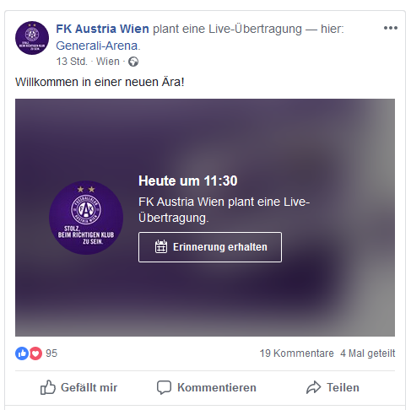Expand the 19 Kommentare list

(x=296, y=353)
